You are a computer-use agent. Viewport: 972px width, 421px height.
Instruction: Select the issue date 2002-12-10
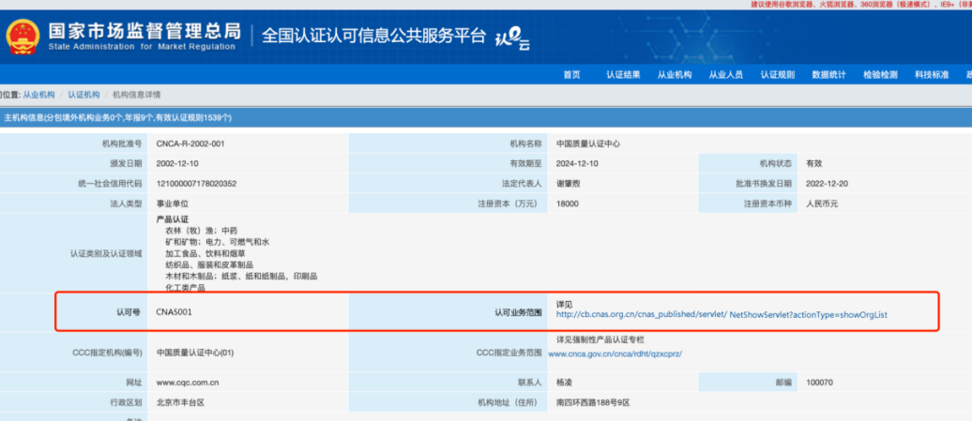pyautogui.click(x=177, y=163)
